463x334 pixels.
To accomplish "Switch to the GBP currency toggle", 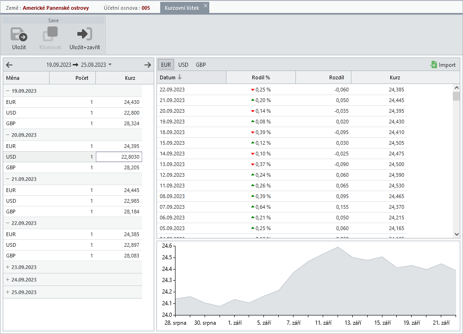I will click(x=201, y=64).
